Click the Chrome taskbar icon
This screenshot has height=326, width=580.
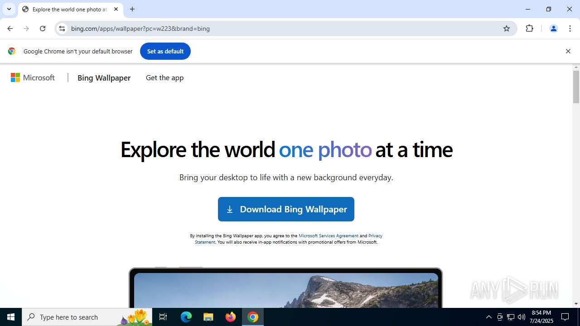click(x=253, y=317)
